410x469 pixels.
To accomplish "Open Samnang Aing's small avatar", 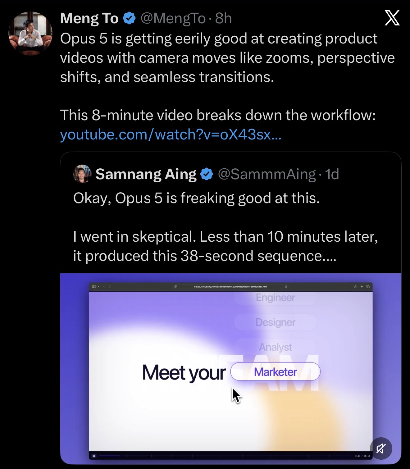I will (x=82, y=174).
